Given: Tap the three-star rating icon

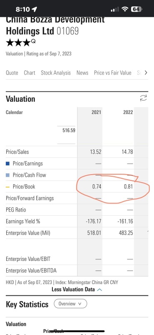Looking at the screenshot, I should point(18,43).
